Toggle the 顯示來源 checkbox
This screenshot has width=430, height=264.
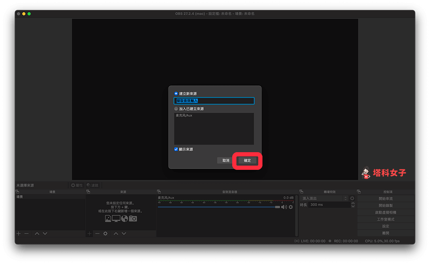point(176,149)
